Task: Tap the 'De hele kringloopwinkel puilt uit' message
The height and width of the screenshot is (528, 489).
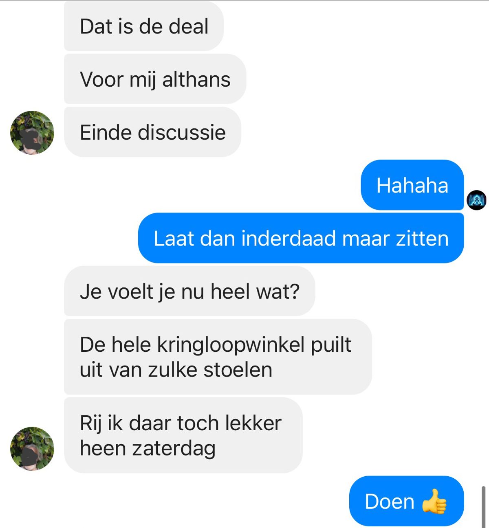Action: tap(218, 357)
